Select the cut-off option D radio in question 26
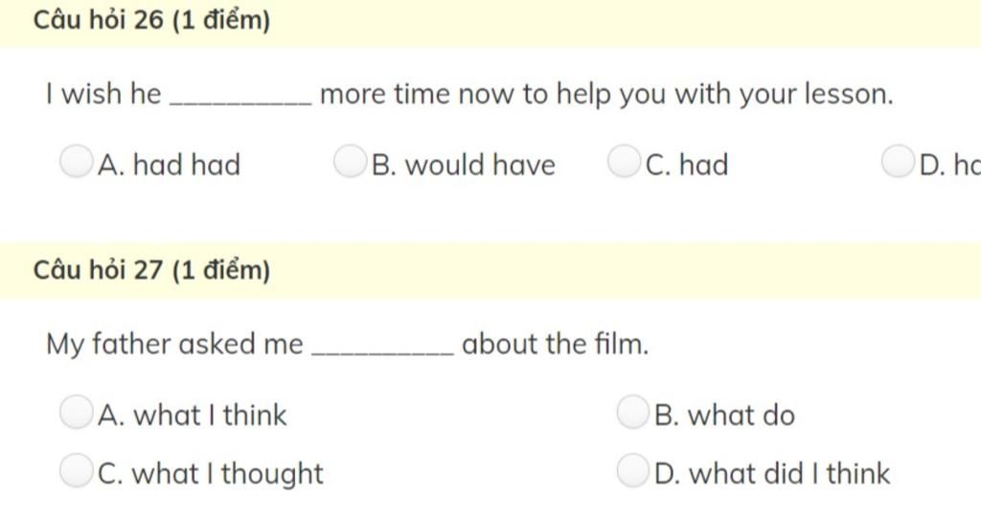The image size is (981, 518). click(x=898, y=163)
